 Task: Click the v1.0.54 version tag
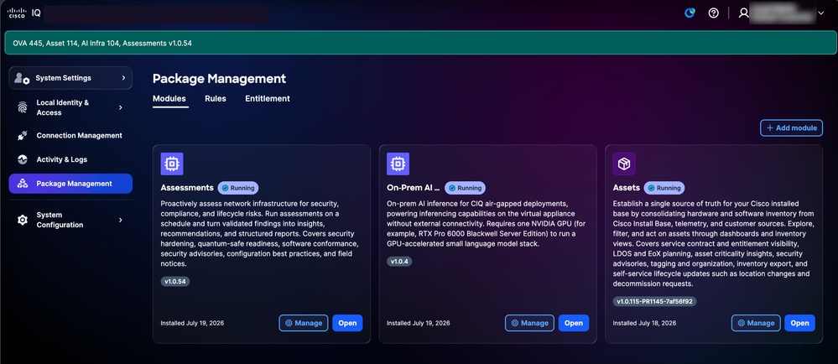[175, 282]
